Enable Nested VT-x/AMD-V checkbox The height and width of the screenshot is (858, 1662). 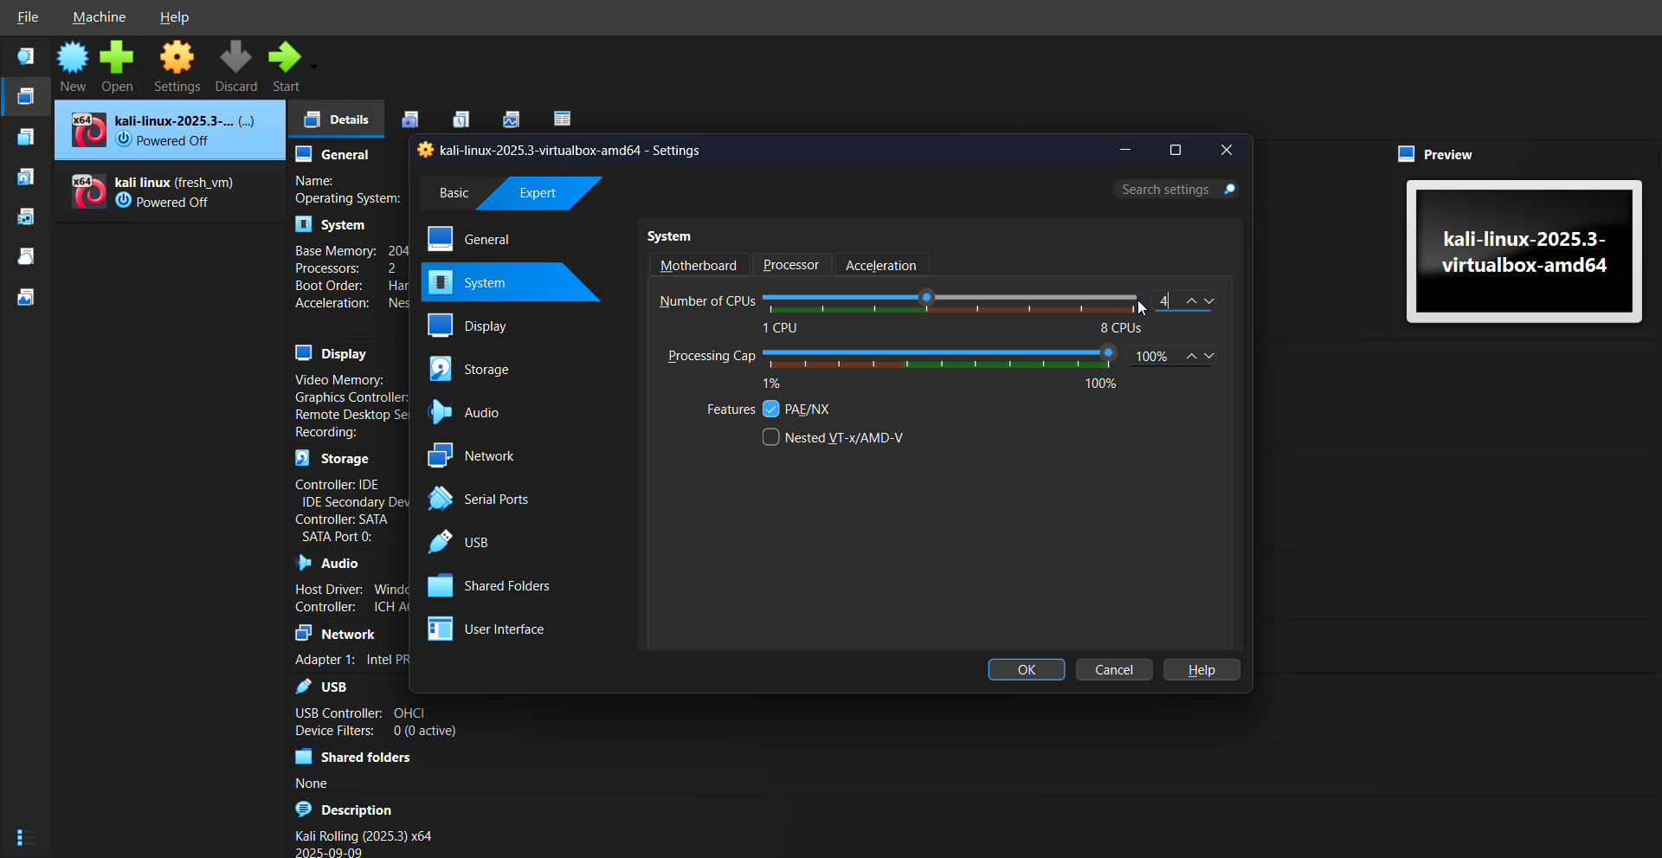[771, 438]
